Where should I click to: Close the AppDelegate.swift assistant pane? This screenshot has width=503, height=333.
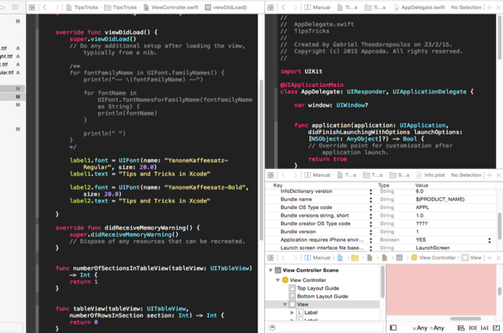point(499,8)
